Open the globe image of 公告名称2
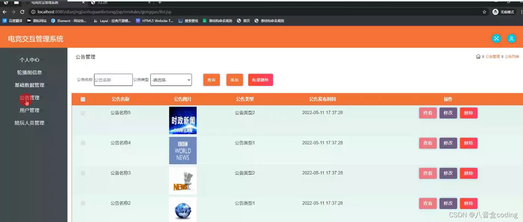Screen dimensions: 523x222 coord(183,210)
